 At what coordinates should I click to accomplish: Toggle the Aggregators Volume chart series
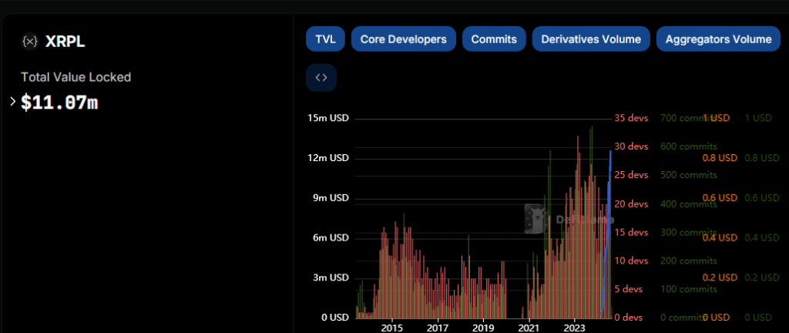click(719, 39)
